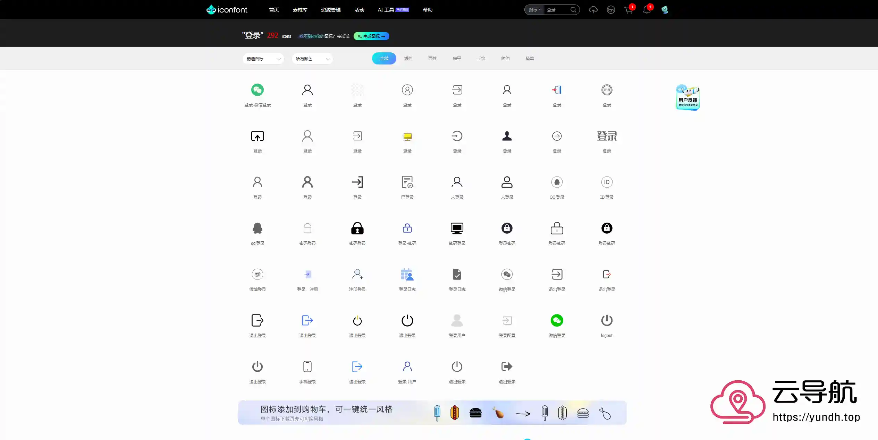Image resolution: width=878 pixels, height=440 pixels.
Task: Open the 素材库 menu
Action: (300, 10)
